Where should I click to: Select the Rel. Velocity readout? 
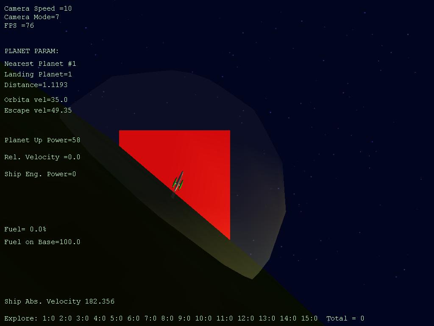[x=42, y=157]
